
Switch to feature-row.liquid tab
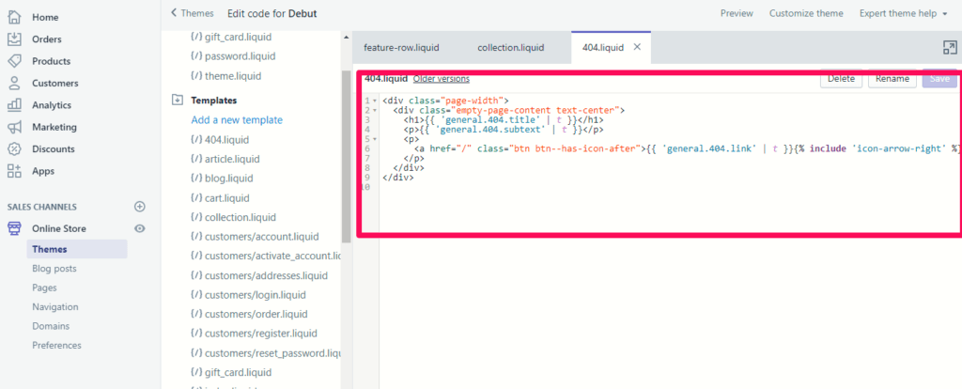pyautogui.click(x=401, y=48)
